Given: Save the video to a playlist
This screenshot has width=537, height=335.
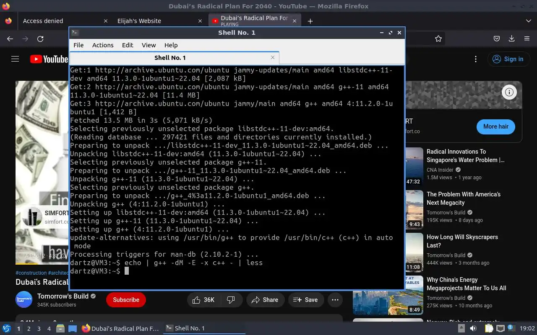Looking at the screenshot, I should tap(305, 300).
